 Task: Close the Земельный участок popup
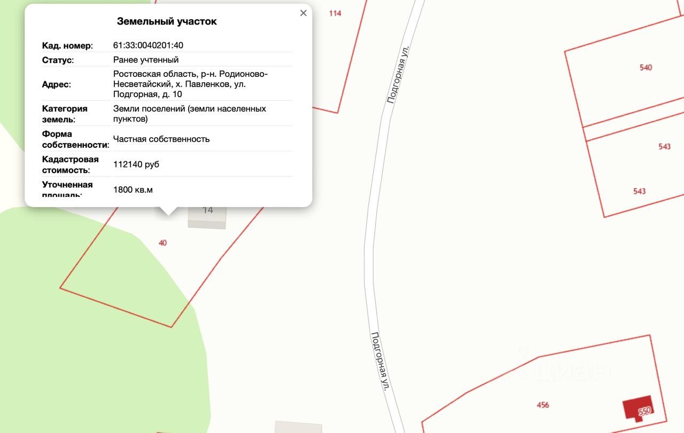click(x=303, y=13)
